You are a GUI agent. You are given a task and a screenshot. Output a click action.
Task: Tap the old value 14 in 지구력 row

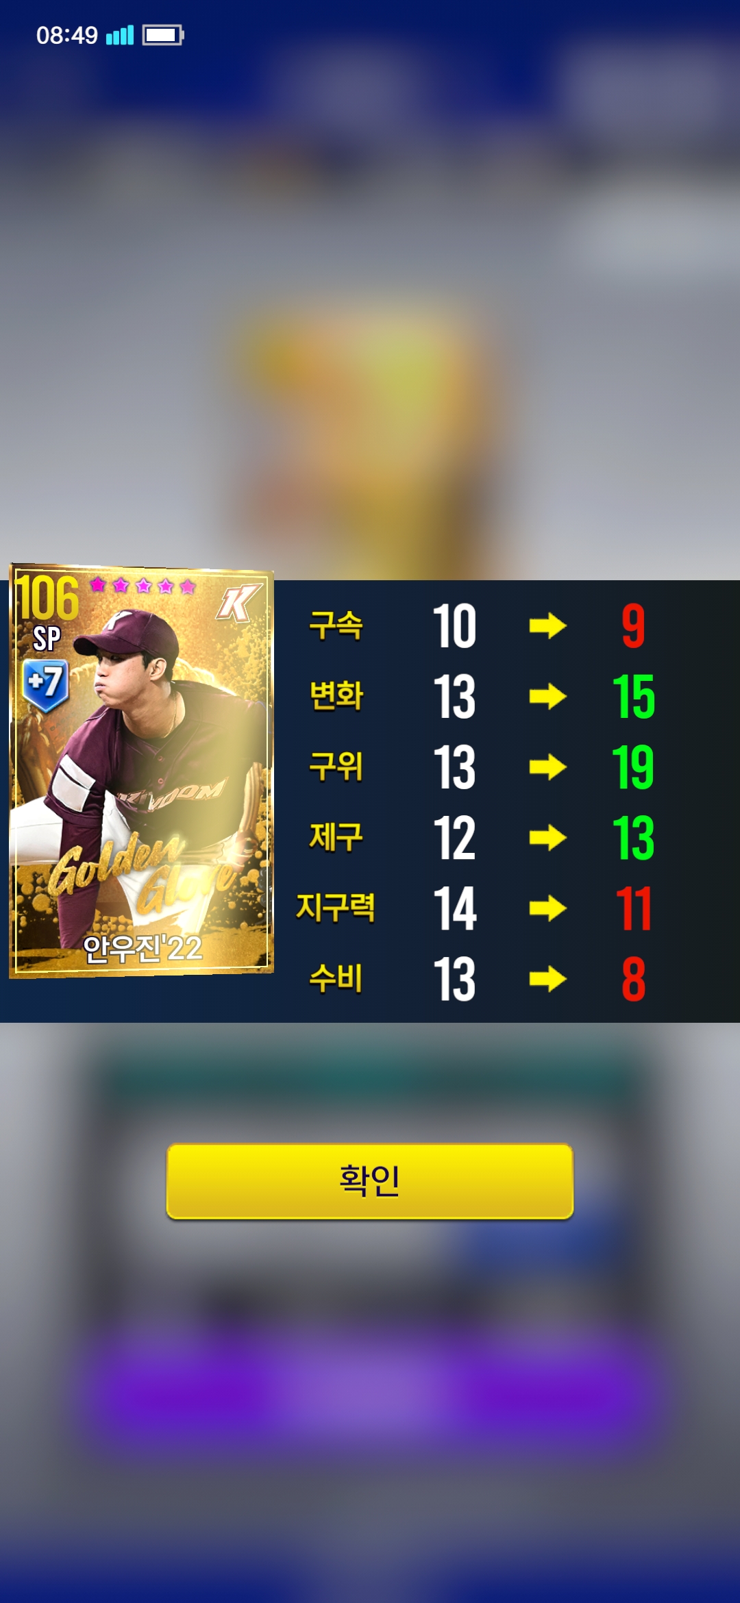point(455,908)
